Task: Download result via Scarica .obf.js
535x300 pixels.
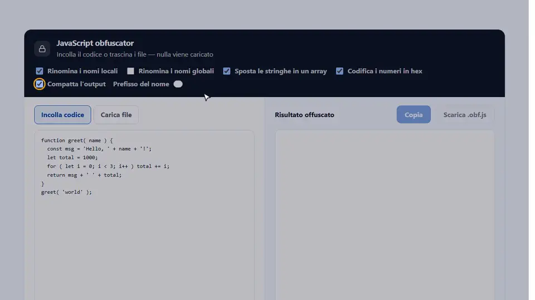Action: coord(465,114)
